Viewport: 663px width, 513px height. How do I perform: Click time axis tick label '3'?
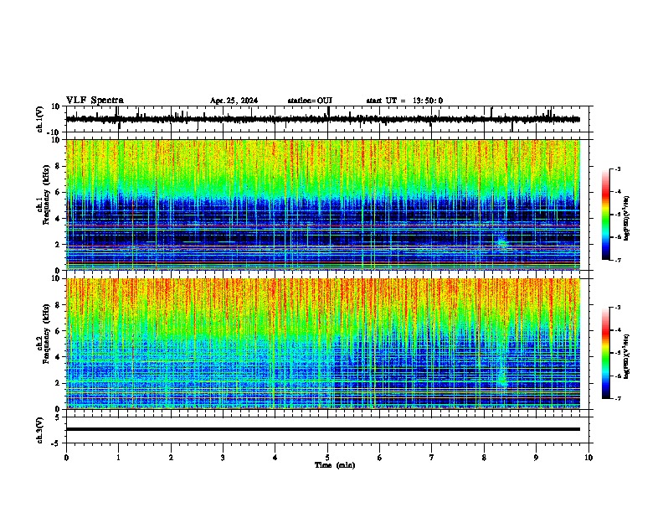coord(223,458)
